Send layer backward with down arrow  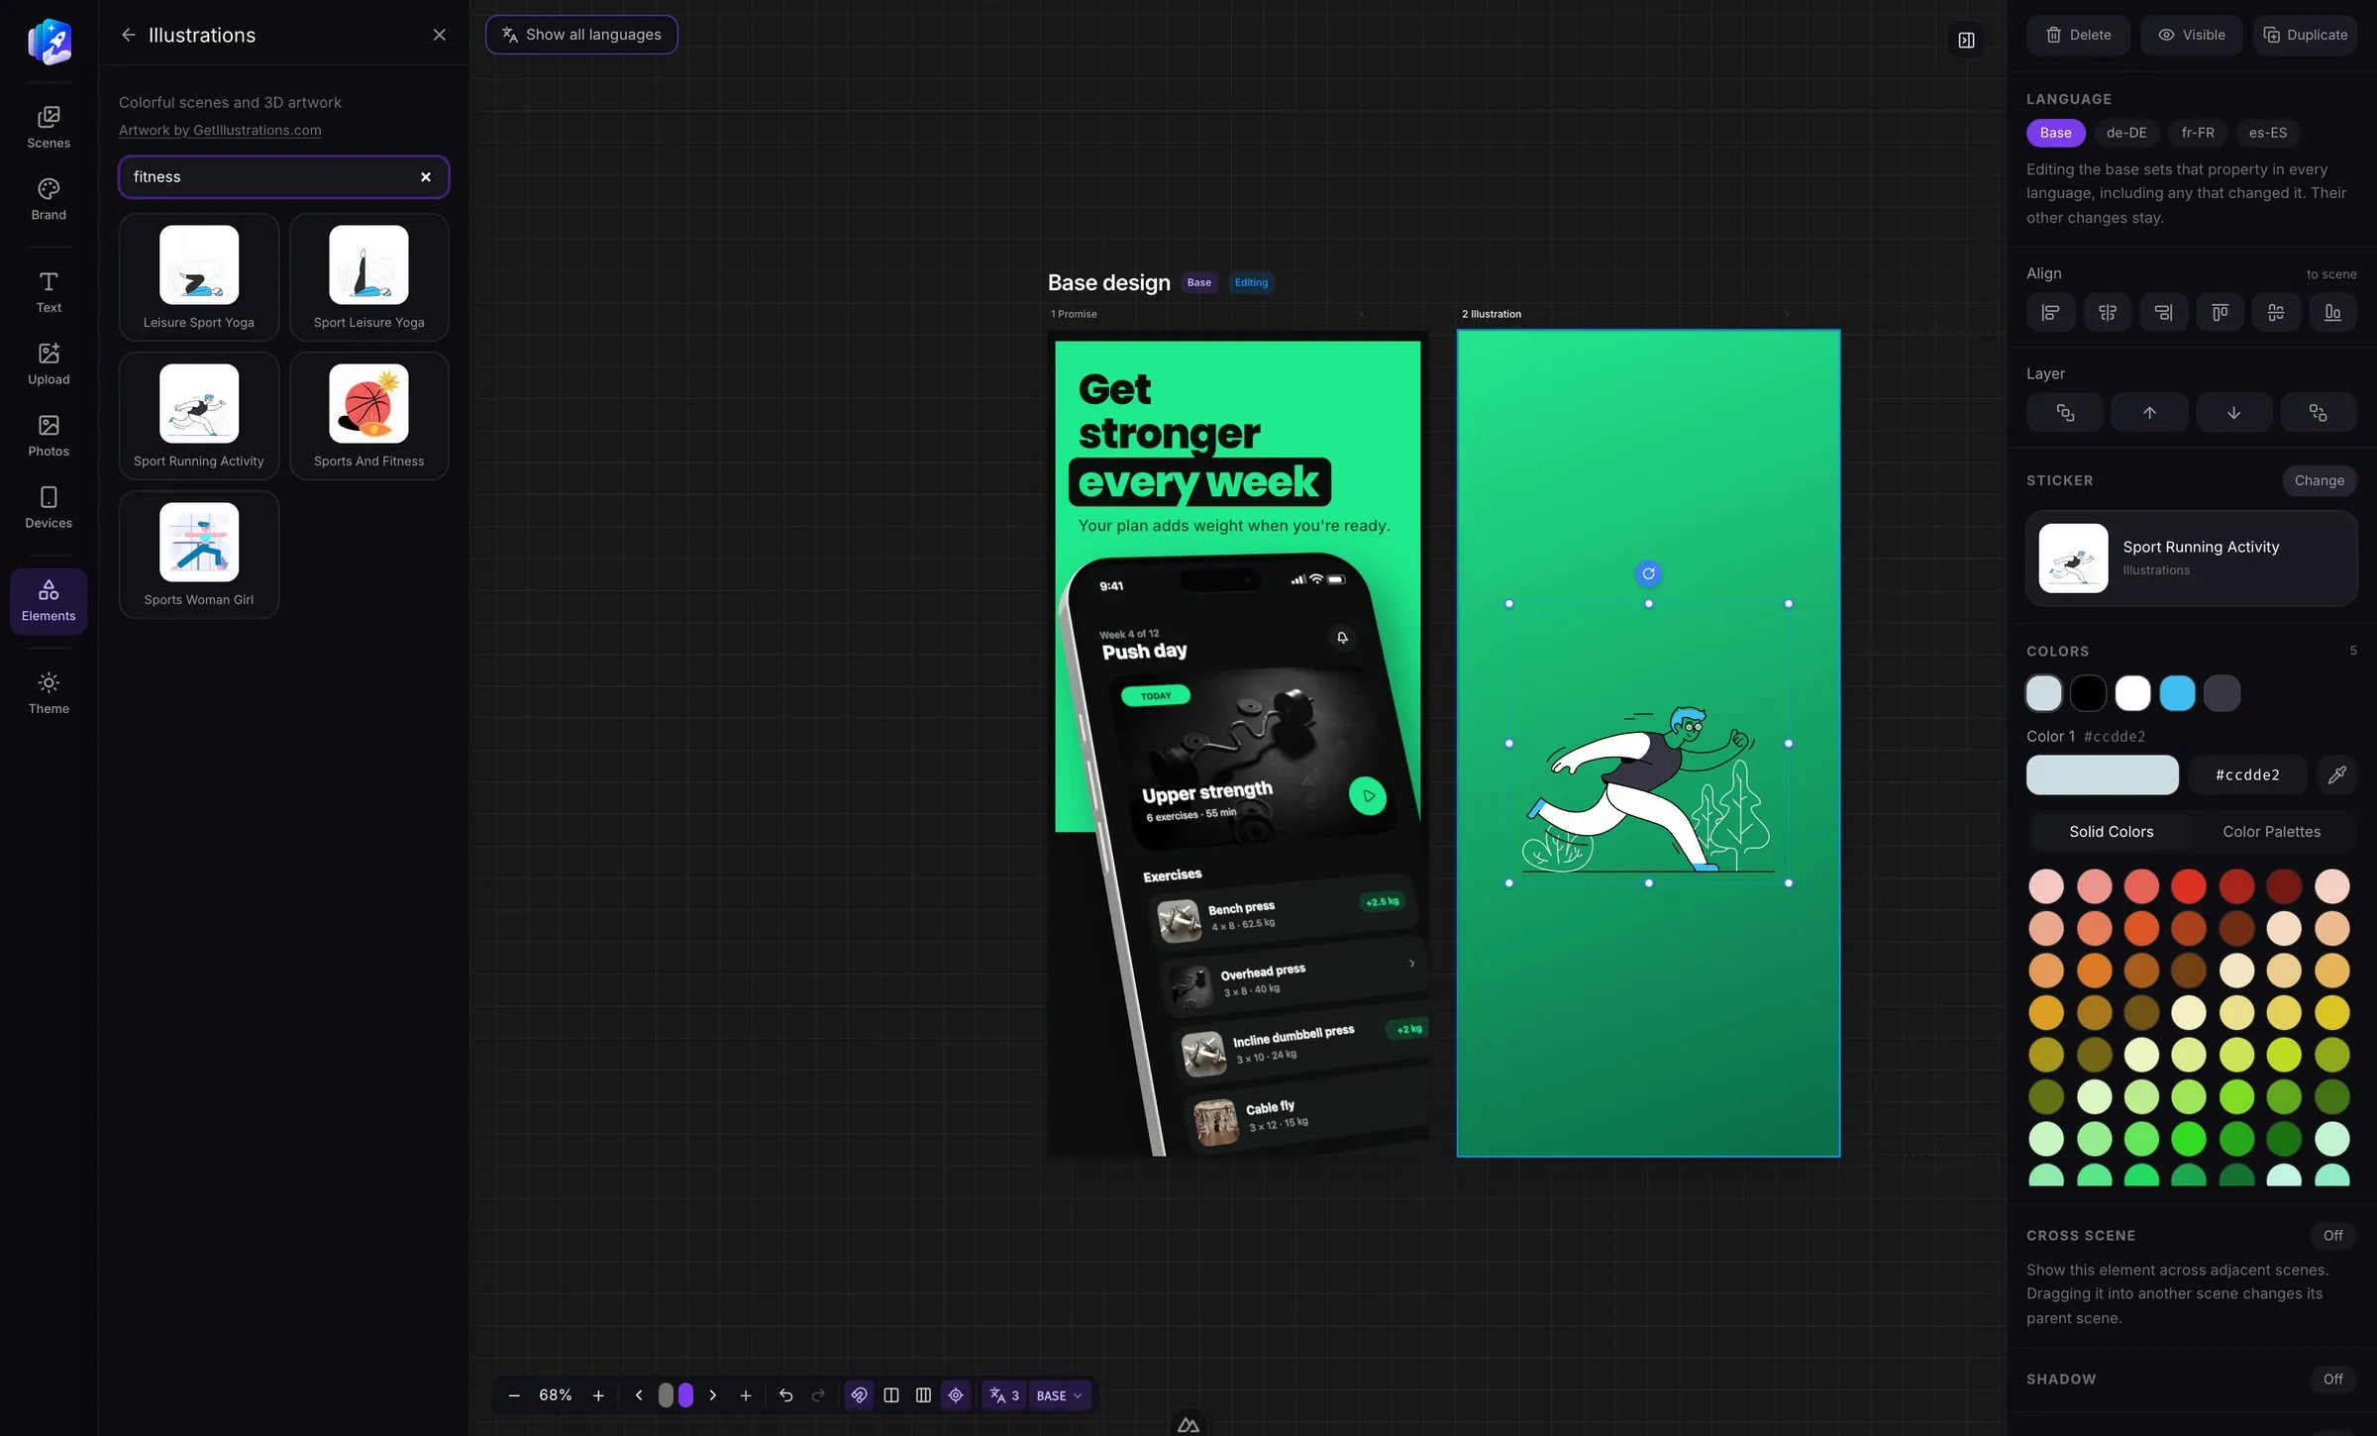(x=2233, y=413)
